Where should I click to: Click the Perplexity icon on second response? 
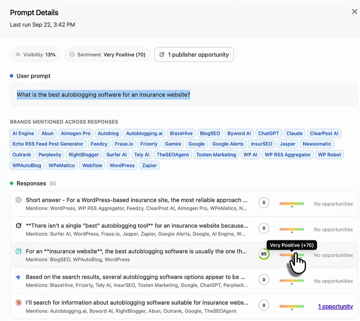click(x=18, y=226)
